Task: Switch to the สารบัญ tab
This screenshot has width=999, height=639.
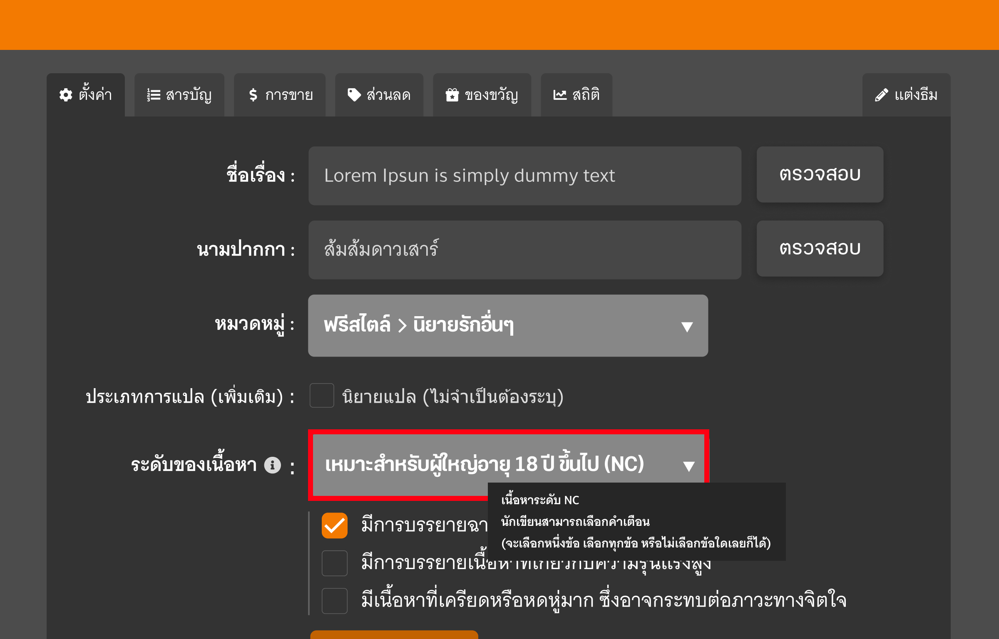Action: [179, 95]
